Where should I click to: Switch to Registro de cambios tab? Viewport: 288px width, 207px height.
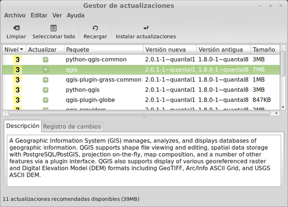point(72,127)
